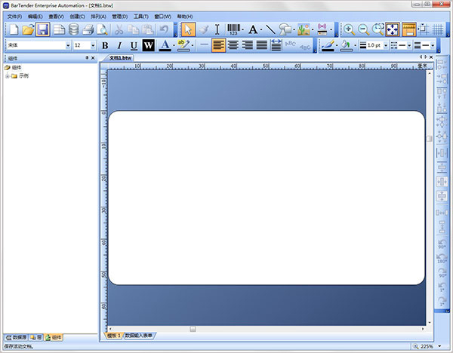Click the white label design area

267,198
